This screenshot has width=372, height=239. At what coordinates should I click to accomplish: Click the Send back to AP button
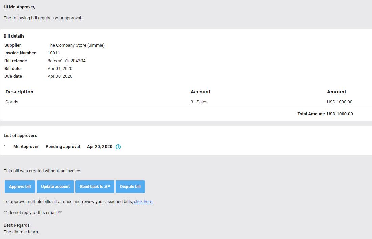(95, 186)
